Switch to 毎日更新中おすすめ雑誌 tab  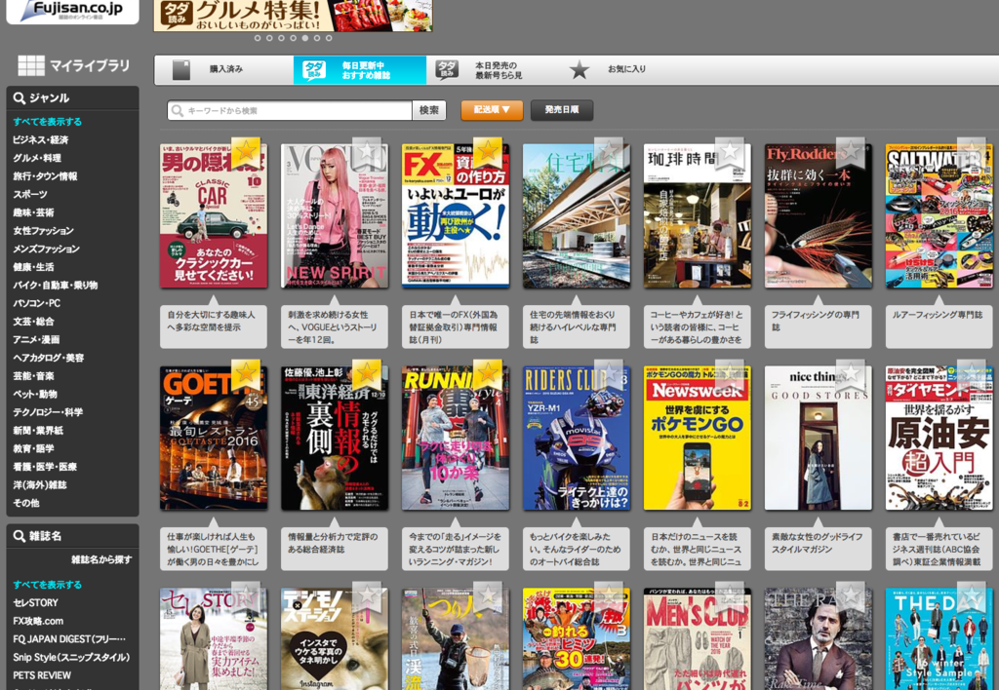360,69
